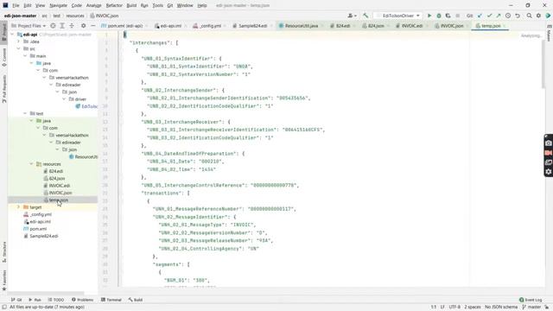
Task: Click tool window quick access icon in status bar
Action: pyautogui.click(x=4, y=308)
